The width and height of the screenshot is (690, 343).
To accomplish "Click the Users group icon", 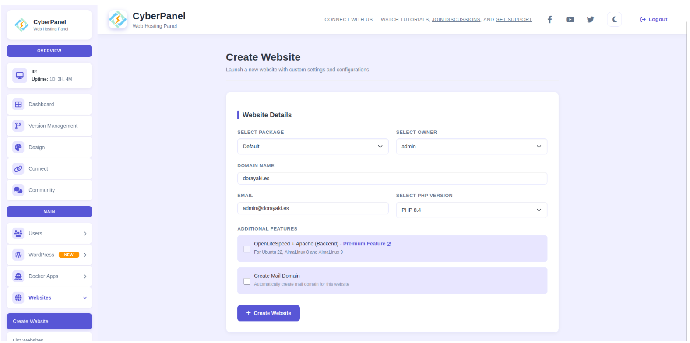I will pos(18,234).
